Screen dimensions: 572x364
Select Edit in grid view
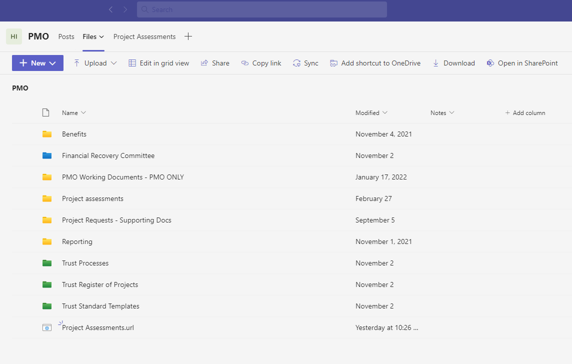pyautogui.click(x=164, y=63)
